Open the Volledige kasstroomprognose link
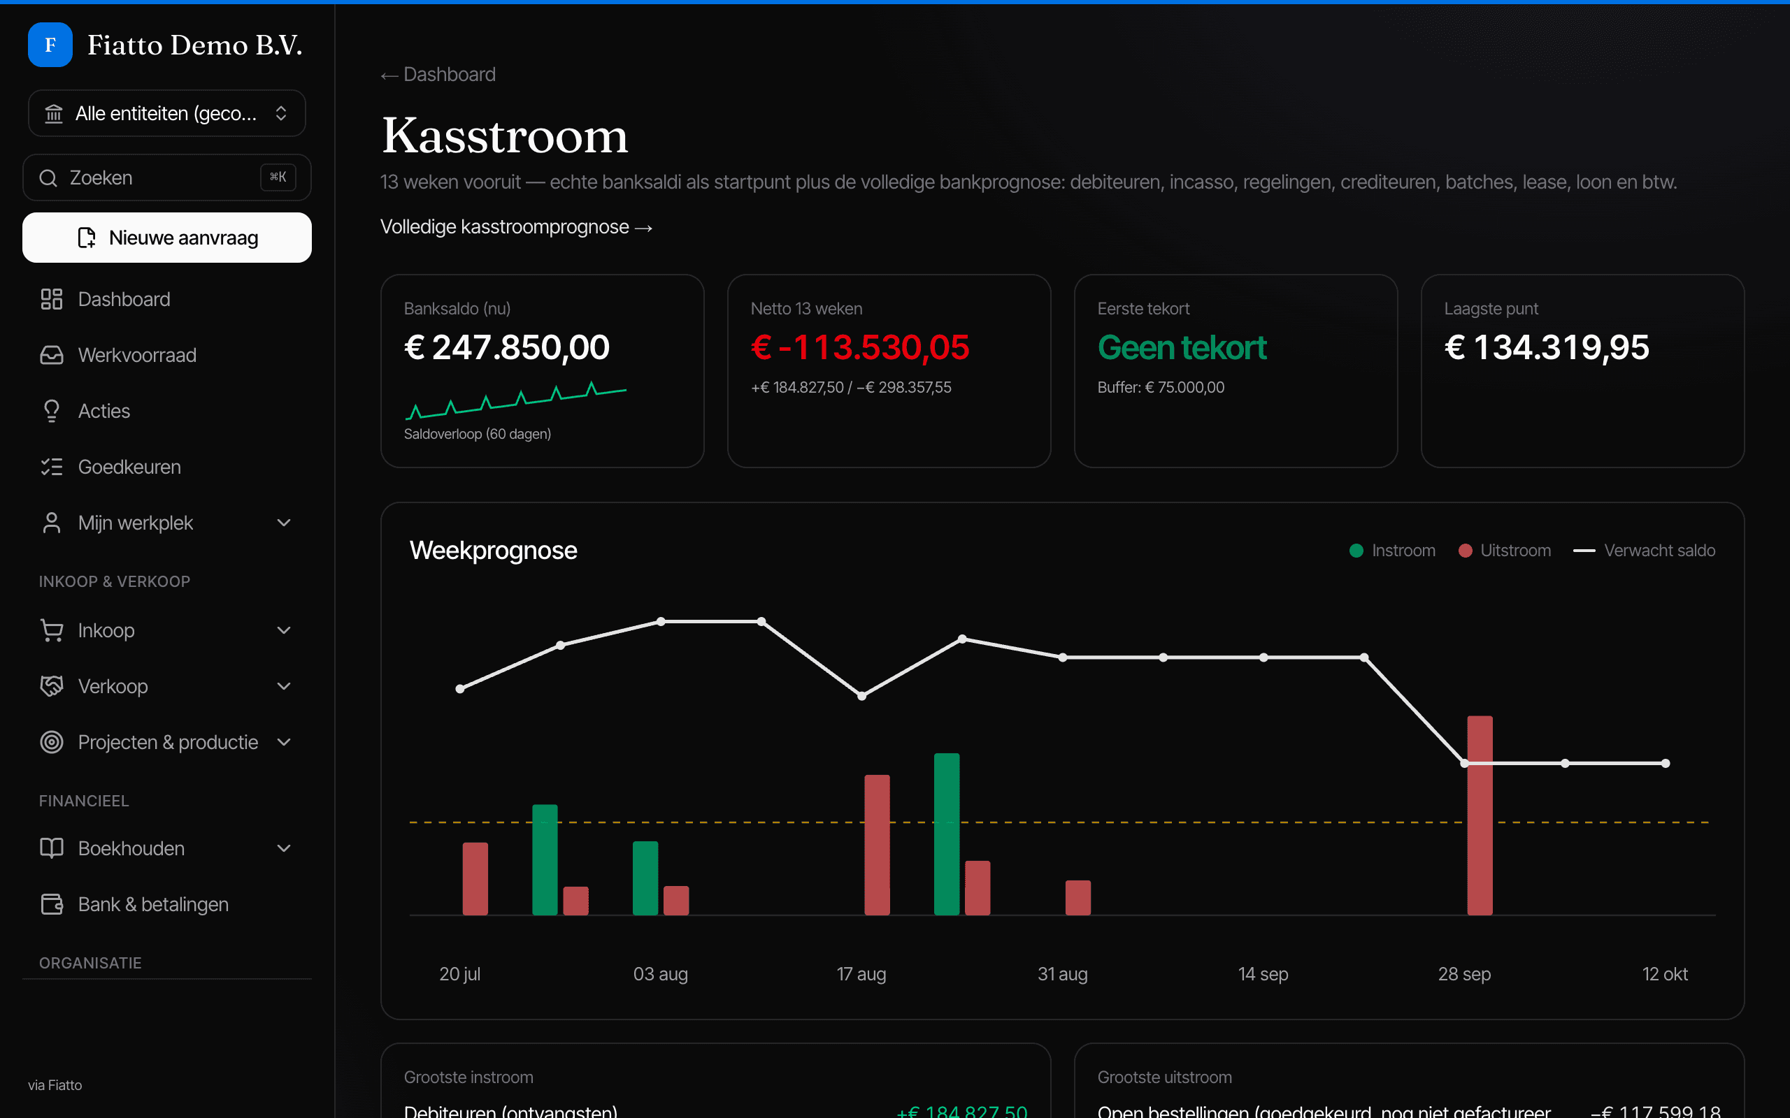The height and width of the screenshot is (1118, 1790). pos(516,226)
